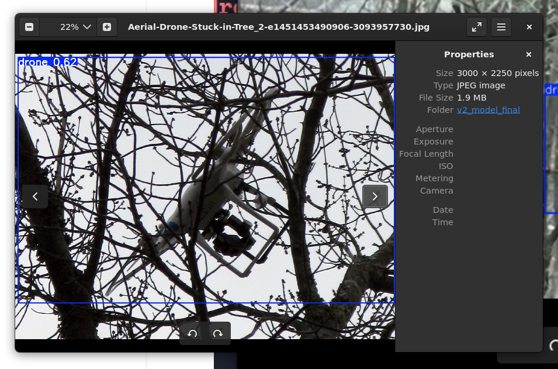
Task: Zoom out with the minus button
Action: tap(29, 27)
